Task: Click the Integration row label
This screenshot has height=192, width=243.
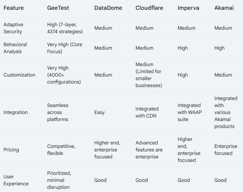Action: point(15,112)
